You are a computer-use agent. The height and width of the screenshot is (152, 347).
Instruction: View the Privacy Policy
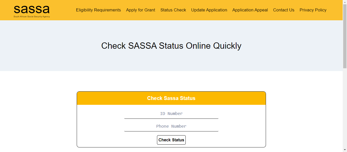pyautogui.click(x=313, y=10)
